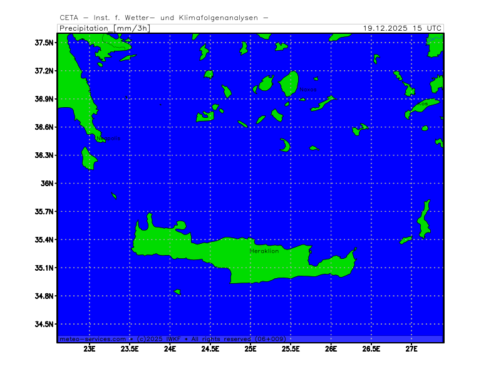Click the 34.5N latitude axis label

(44, 325)
